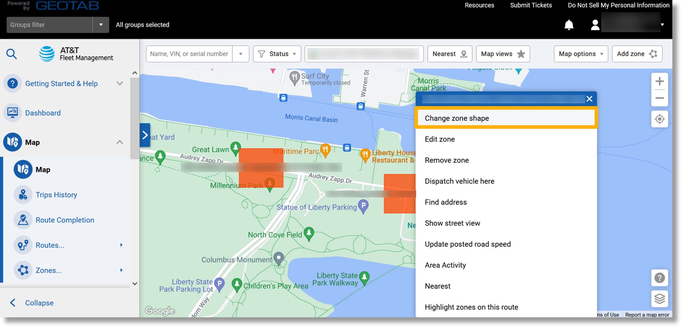This screenshot has width=682, height=327.
Task: Click the search magnifier icon in sidebar
Action: 11,54
